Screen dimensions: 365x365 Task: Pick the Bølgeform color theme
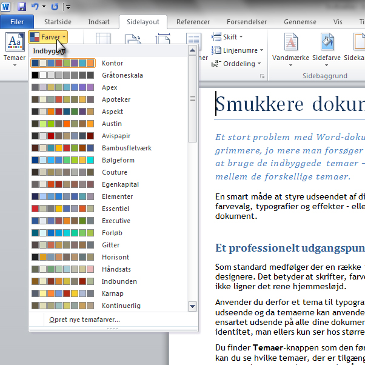[x=118, y=160]
